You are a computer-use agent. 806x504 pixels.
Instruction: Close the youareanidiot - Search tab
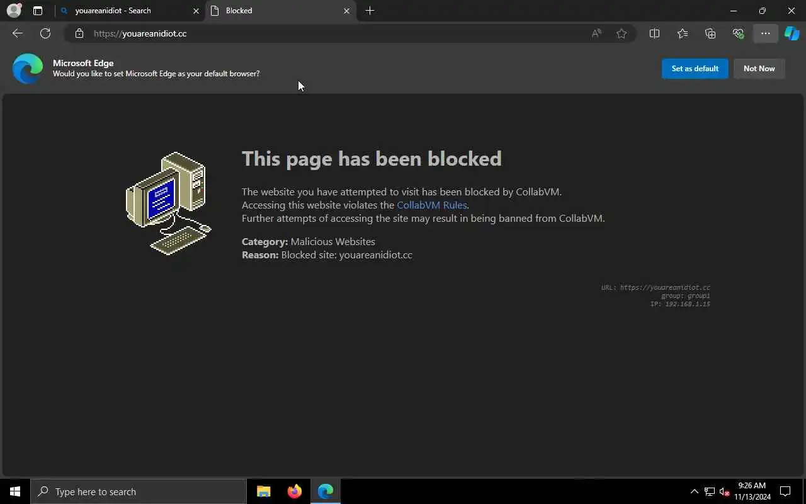(x=196, y=11)
